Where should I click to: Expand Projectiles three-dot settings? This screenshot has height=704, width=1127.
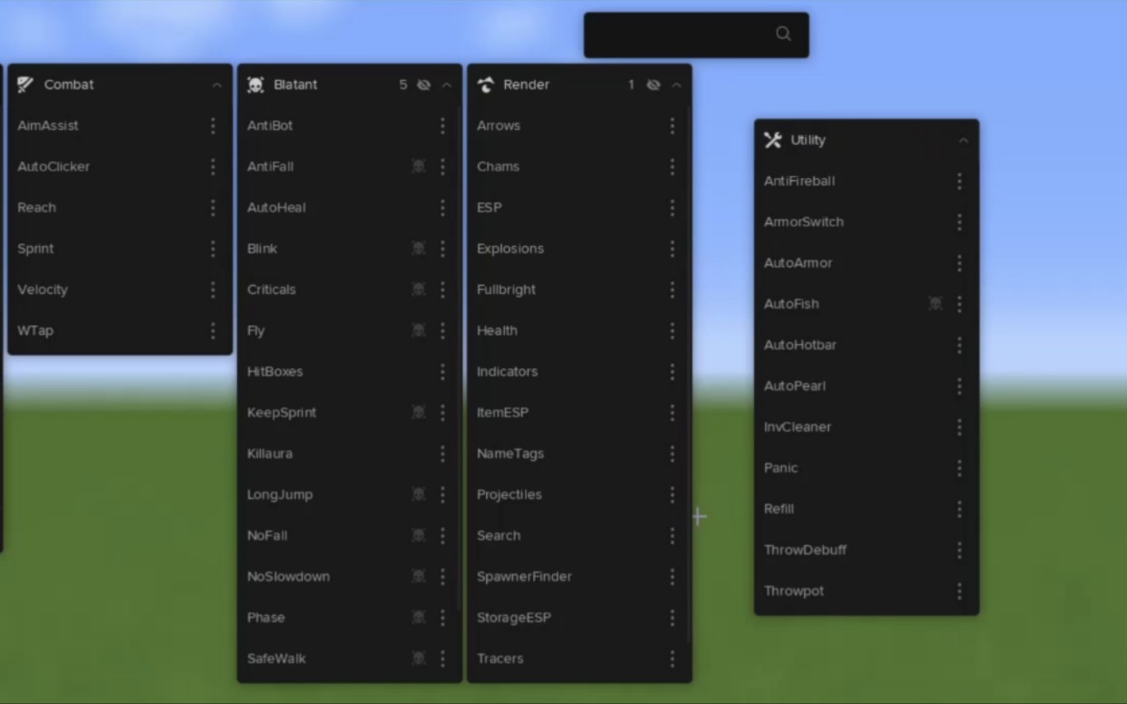click(x=672, y=494)
